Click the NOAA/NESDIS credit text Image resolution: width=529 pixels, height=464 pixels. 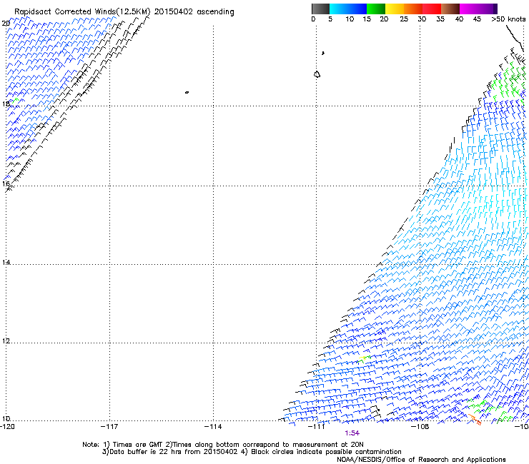[x=421, y=460]
